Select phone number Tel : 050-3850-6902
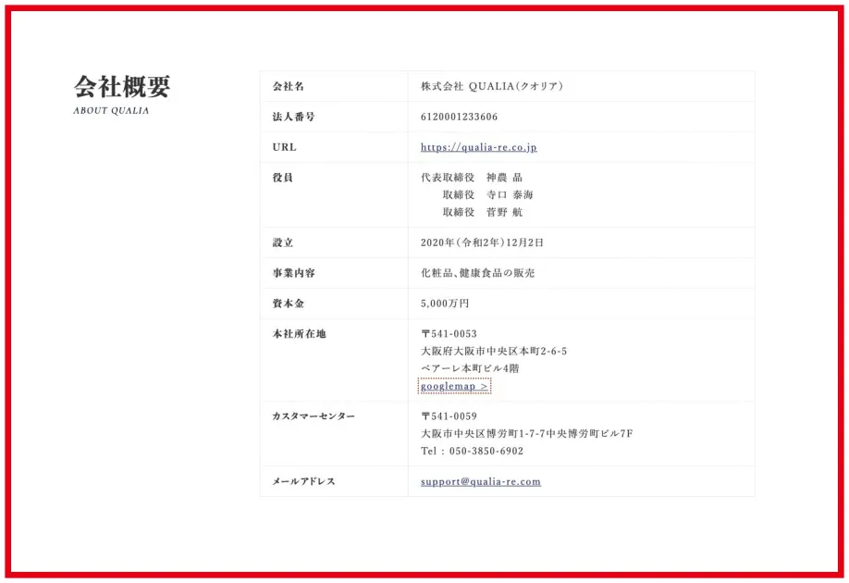Image resolution: width=849 pixels, height=583 pixels. [473, 451]
